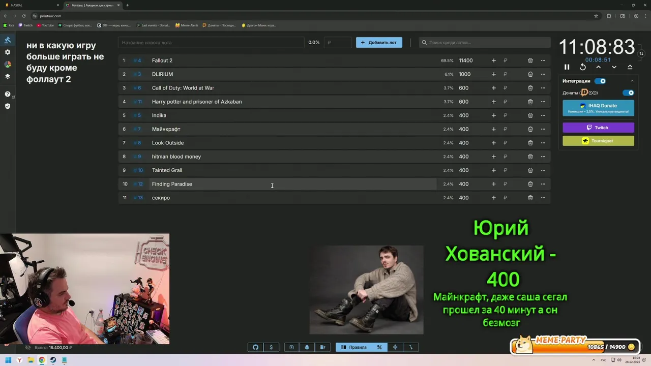Click the bug report icon in bottom toolbar
This screenshot has height=366, width=651.
307,347
